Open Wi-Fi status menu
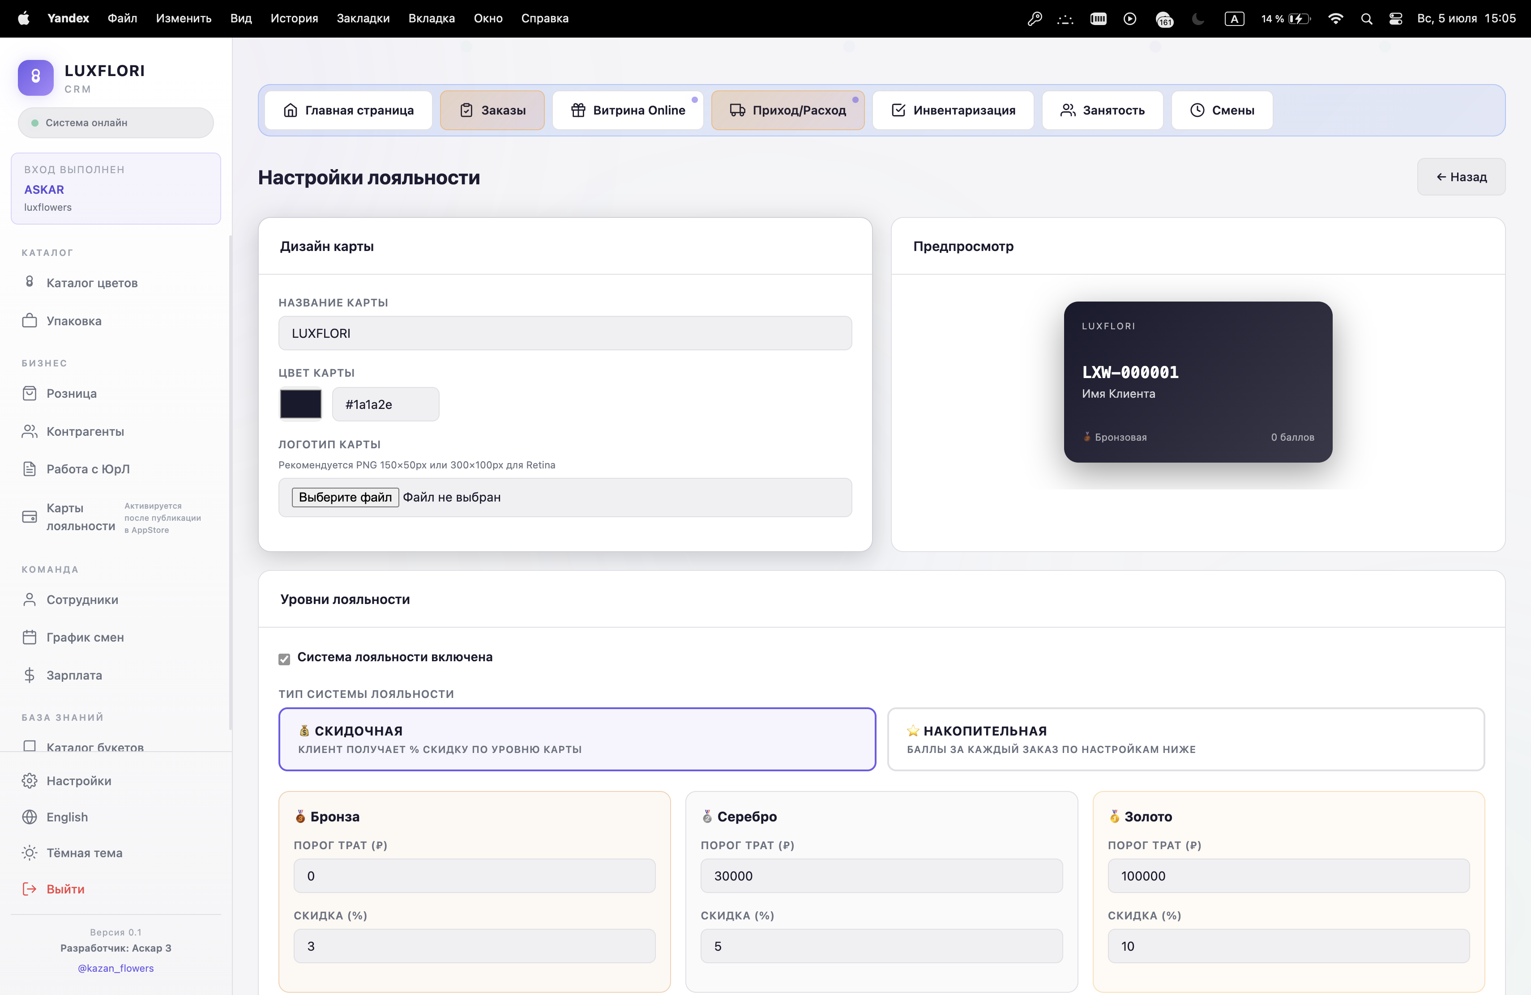Viewport: 1531px width, 995px height. 1335,19
